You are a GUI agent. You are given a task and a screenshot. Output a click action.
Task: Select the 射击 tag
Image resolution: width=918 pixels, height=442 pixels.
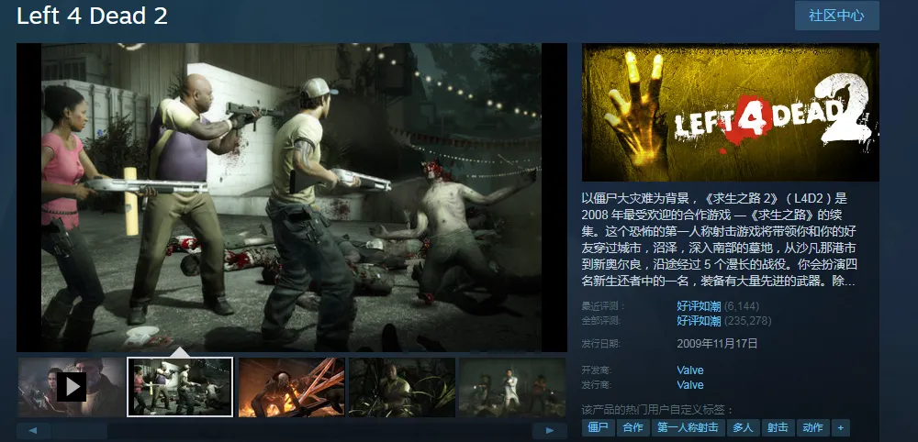[x=778, y=427]
